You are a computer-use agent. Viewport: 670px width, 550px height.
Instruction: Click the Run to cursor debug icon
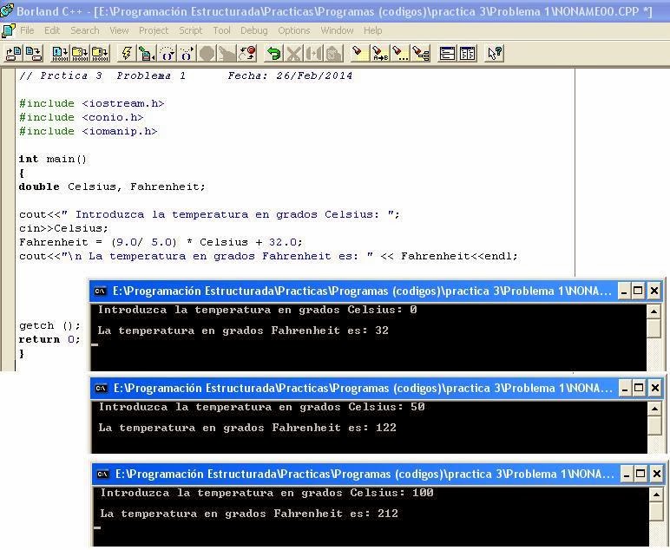click(x=147, y=54)
